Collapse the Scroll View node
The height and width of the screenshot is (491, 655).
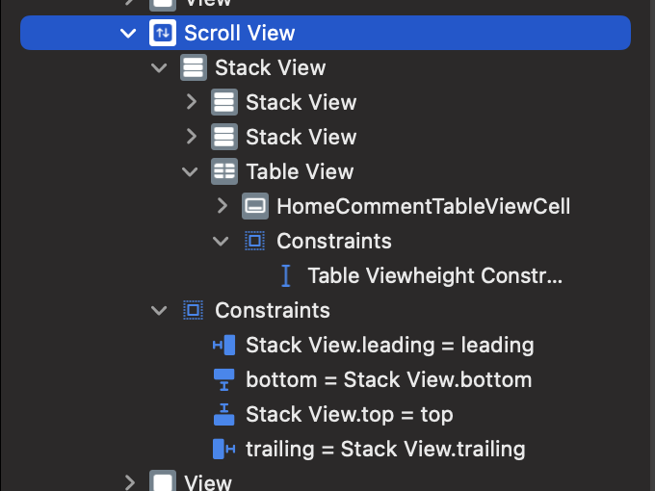128,34
